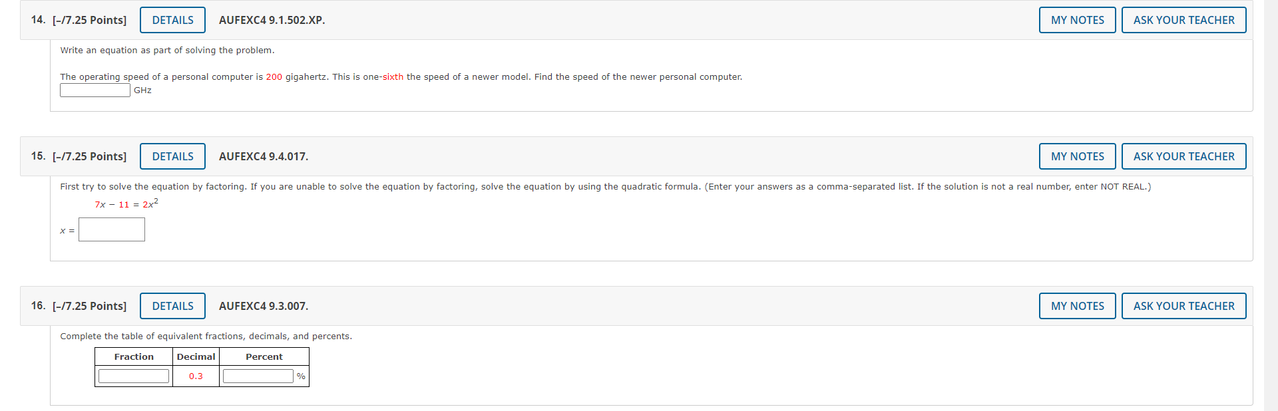The height and width of the screenshot is (411, 1278).
Task: Open DETAILS for question 15
Action: (172, 156)
